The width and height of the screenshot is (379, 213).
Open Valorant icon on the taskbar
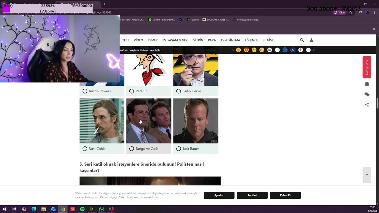[x=73, y=209]
